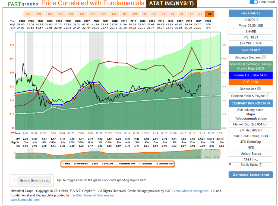Click Market Cap: 279.051 Bil. text
This screenshot has width=278, height=206.
tap(251, 124)
